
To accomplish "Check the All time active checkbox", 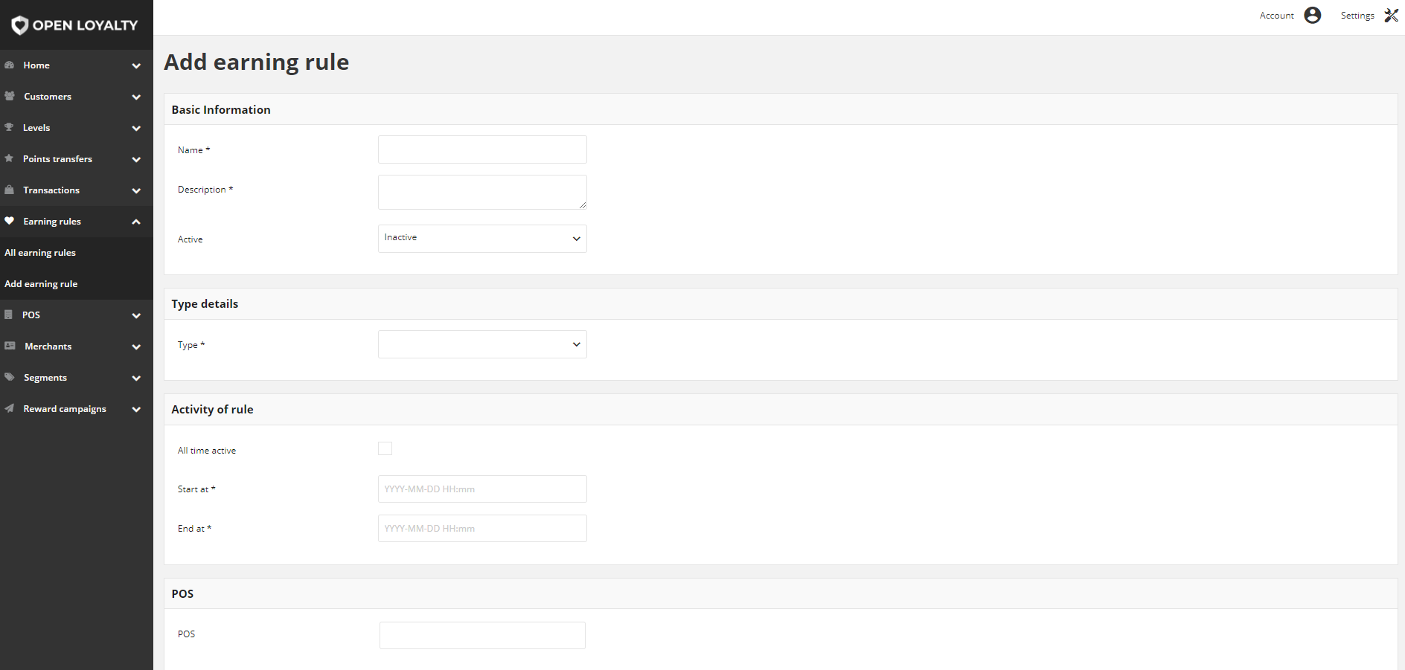I will click(385, 448).
